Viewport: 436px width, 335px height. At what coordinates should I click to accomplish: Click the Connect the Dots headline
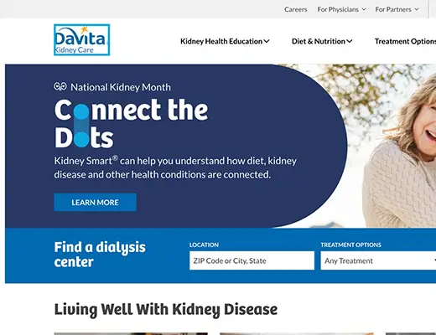(132, 123)
